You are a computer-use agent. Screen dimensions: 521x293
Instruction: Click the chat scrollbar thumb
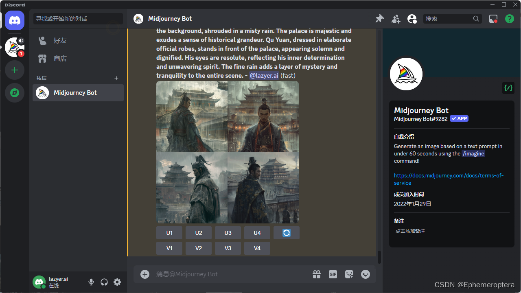tap(379, 257)
